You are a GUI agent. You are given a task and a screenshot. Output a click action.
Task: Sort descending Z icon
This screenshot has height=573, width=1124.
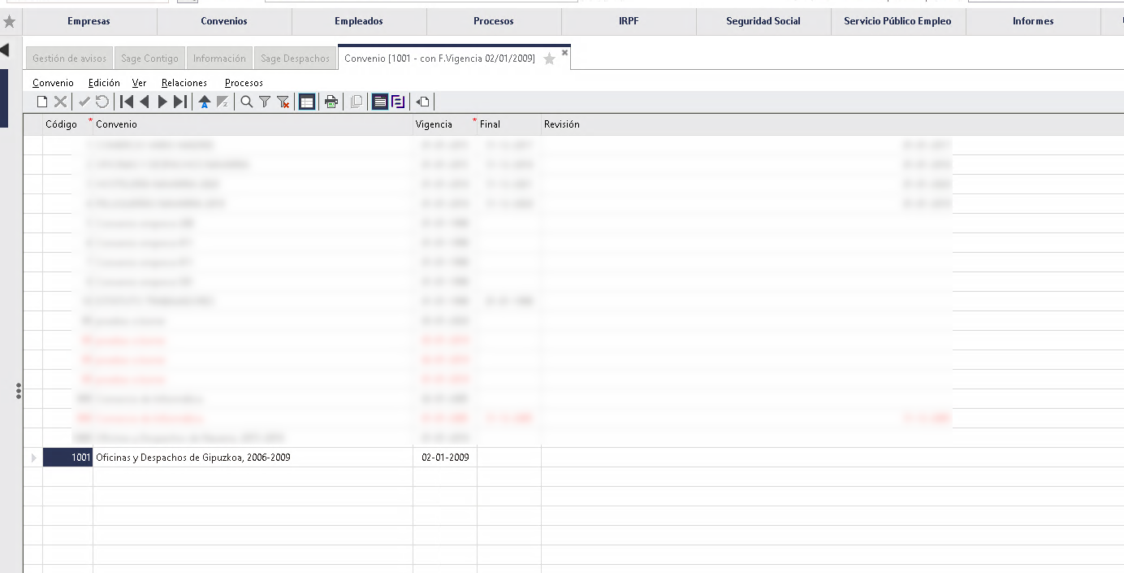[223, 102]
